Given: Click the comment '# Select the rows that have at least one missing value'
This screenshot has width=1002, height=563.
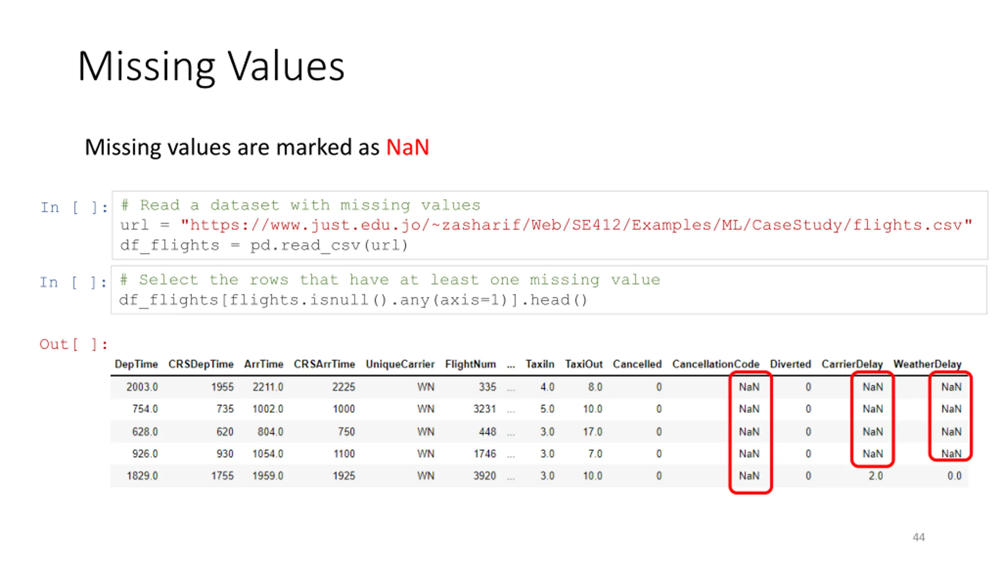Looking at the screenshot, I should (390, 280).
